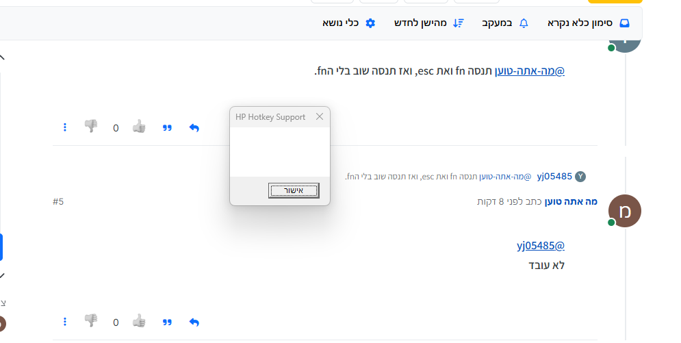The width and height of the screenshot is (681, 343).
Task: Downvote the first post with thumbs down
Action: (x=91, y=127)
